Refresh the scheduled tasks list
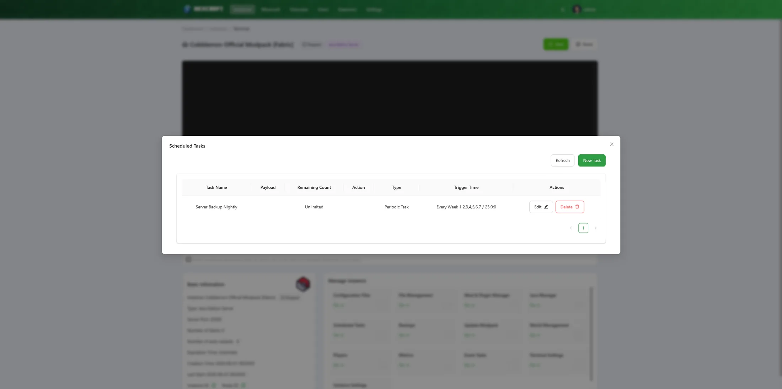782x389 pixels. pyautogui.click(x=562, y=160)
